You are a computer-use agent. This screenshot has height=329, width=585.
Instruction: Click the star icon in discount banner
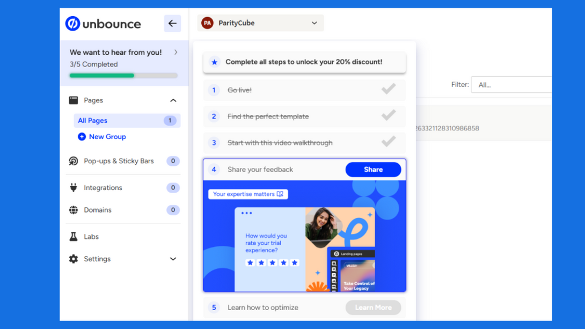[215, 62]
